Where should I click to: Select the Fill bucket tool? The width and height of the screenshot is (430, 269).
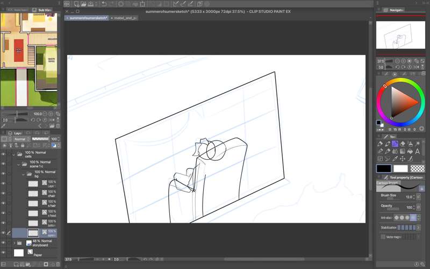[410, 151]
